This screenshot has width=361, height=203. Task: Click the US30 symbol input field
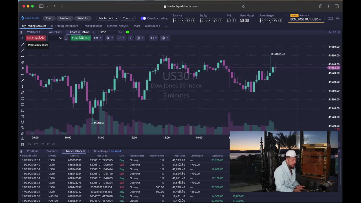tap(108, 32)
